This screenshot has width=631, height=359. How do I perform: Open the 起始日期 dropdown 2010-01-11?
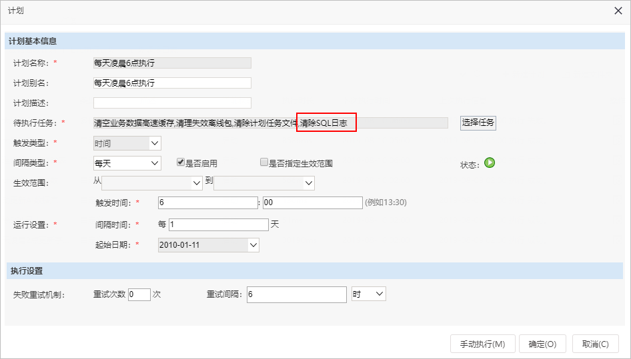pyautogui.click(x=209, y=245)
